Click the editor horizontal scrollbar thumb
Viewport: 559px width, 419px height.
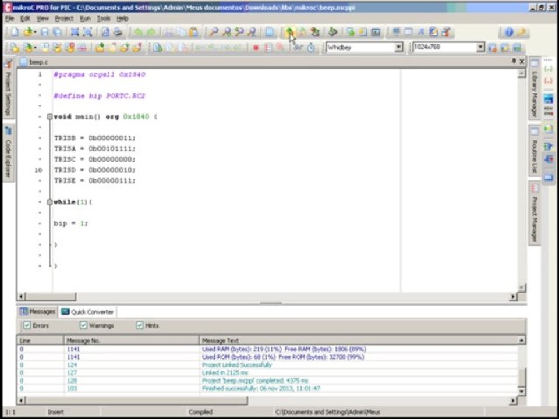coord(51,296)
